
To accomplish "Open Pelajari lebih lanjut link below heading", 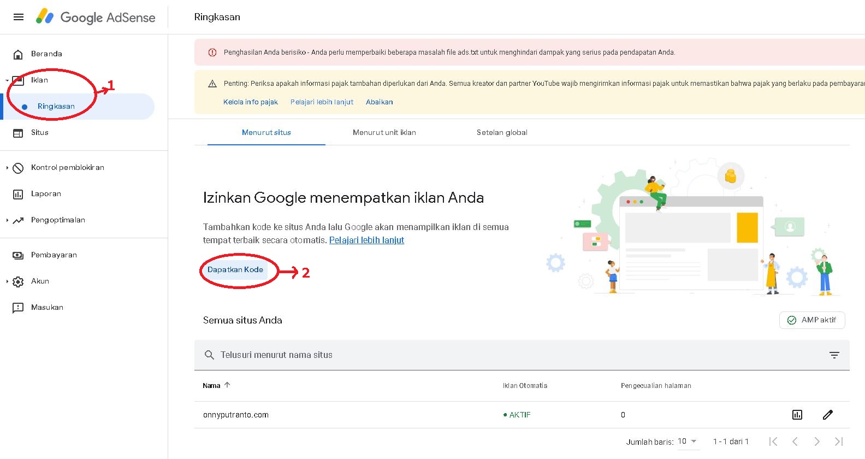I will point(366,240).
